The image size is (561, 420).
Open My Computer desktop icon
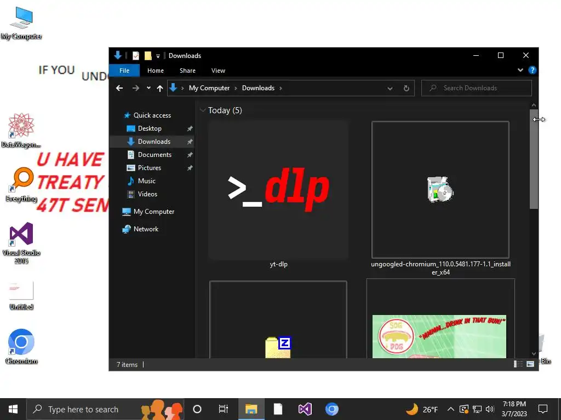pyautogui.click(x=21, y=23)
